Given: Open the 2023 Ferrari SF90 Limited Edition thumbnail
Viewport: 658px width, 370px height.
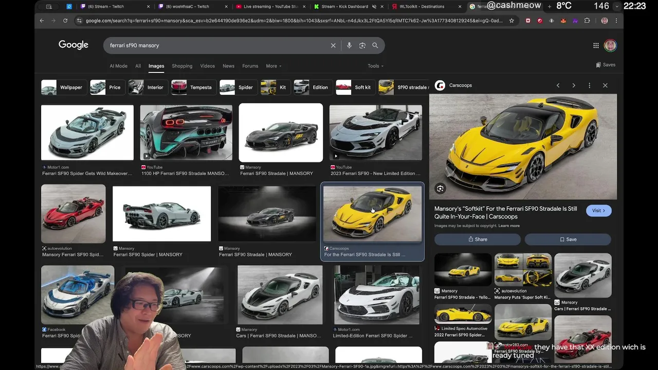Looking at the screenshot, I should click(376, 133).
